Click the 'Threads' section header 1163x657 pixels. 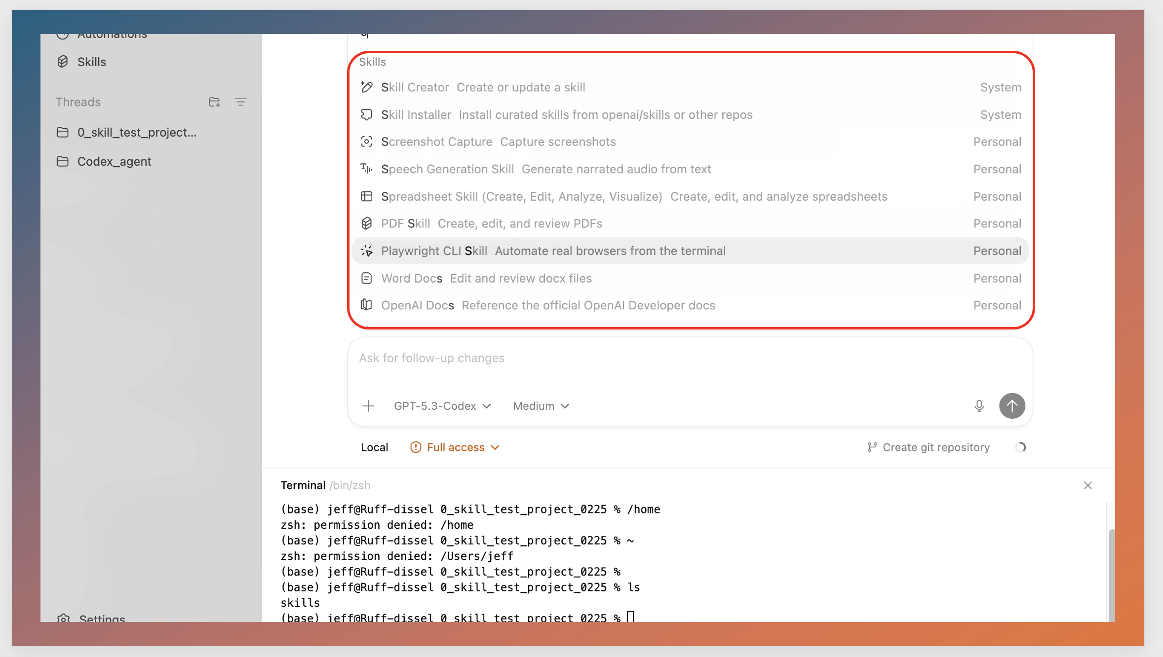pyautogui.click(x=78, y=102)
